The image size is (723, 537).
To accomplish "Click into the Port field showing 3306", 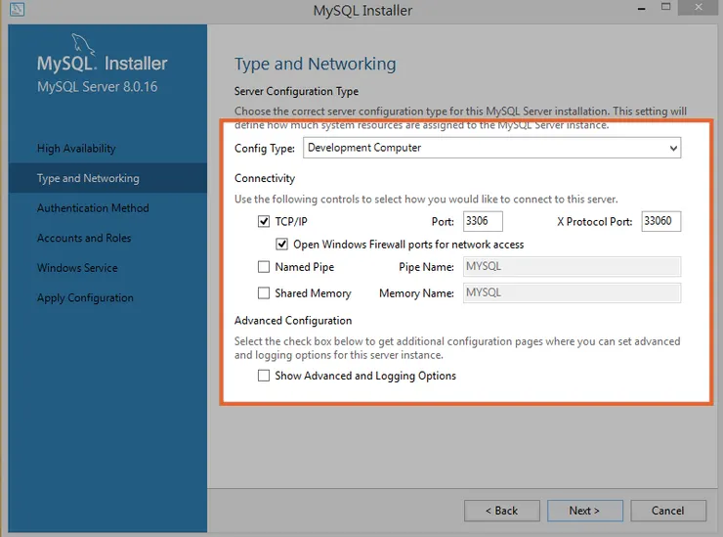I will pos(483,221).
